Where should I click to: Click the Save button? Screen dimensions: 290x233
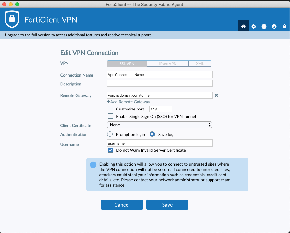click(167, 205)
